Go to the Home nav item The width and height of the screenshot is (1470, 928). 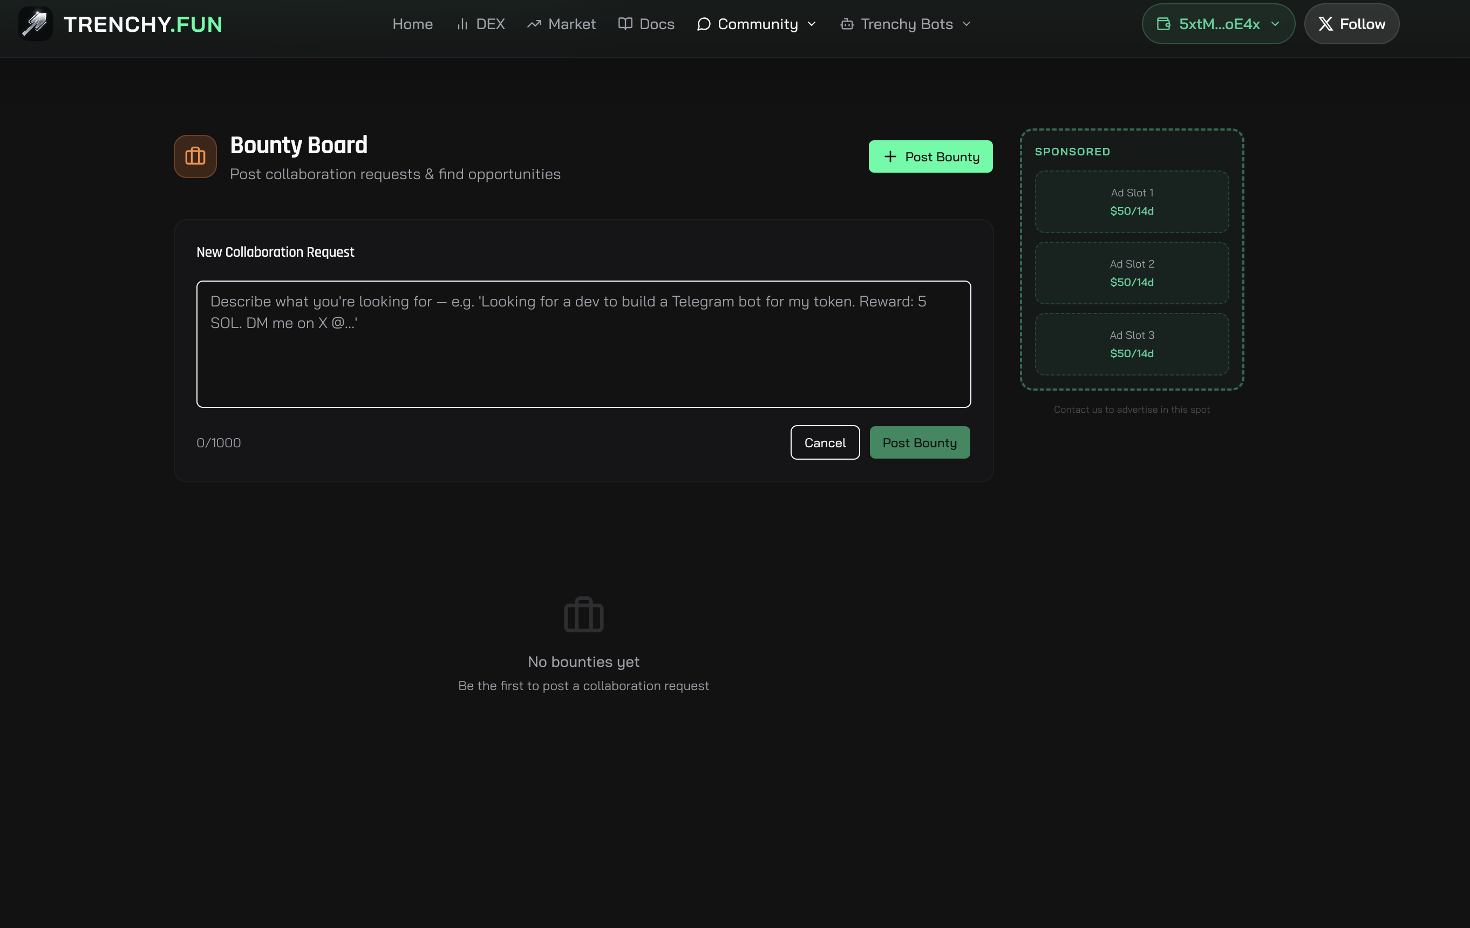coord(413,24)
